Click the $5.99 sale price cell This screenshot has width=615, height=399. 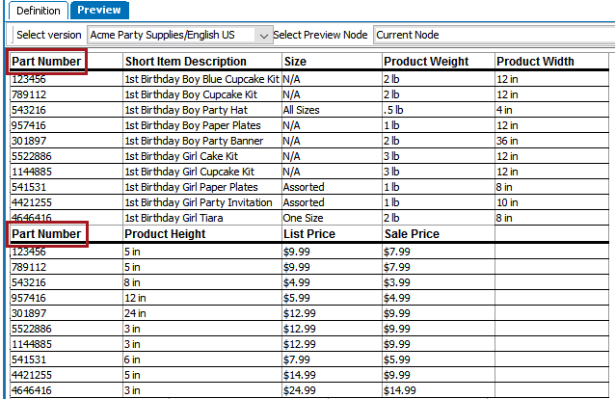coord(439,359)
